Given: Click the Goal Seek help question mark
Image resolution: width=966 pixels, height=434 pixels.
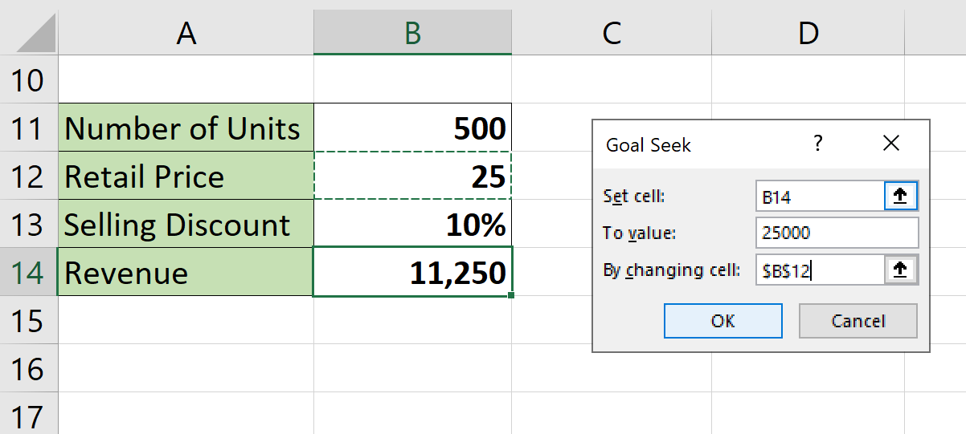Looking at the screenshot, I should (818, 144).
